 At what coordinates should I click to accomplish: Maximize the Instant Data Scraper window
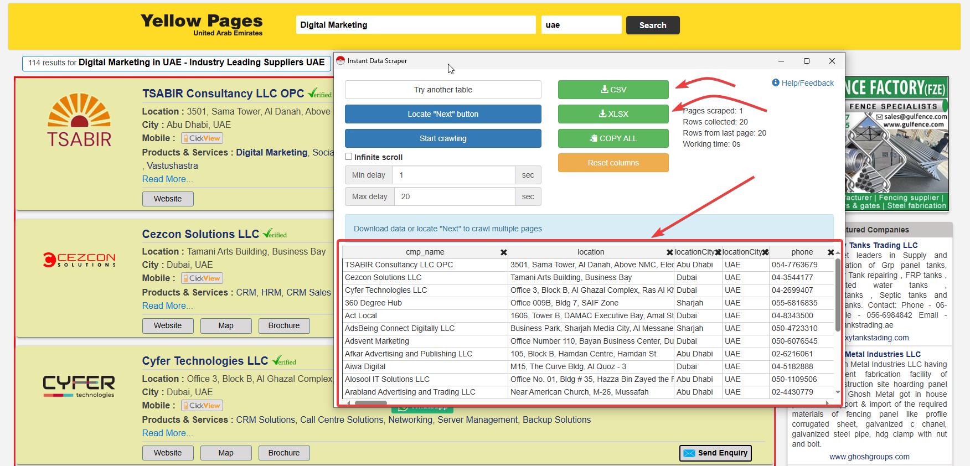coord(807,61)
